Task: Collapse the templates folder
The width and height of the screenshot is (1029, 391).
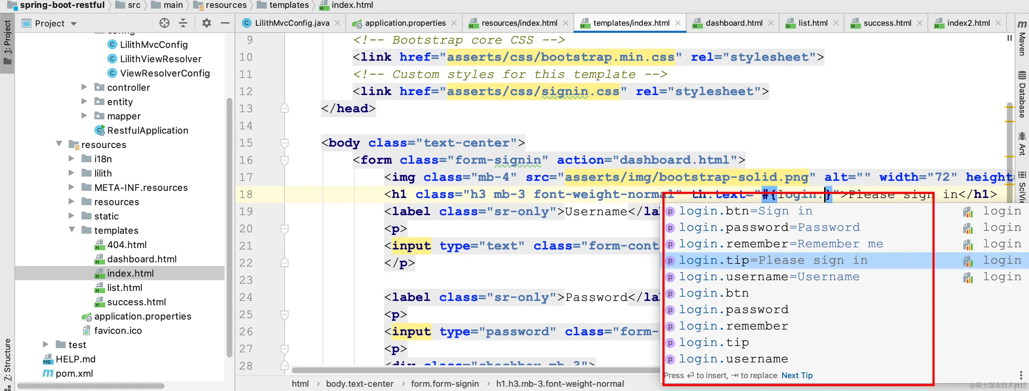Action: point(72,230)
